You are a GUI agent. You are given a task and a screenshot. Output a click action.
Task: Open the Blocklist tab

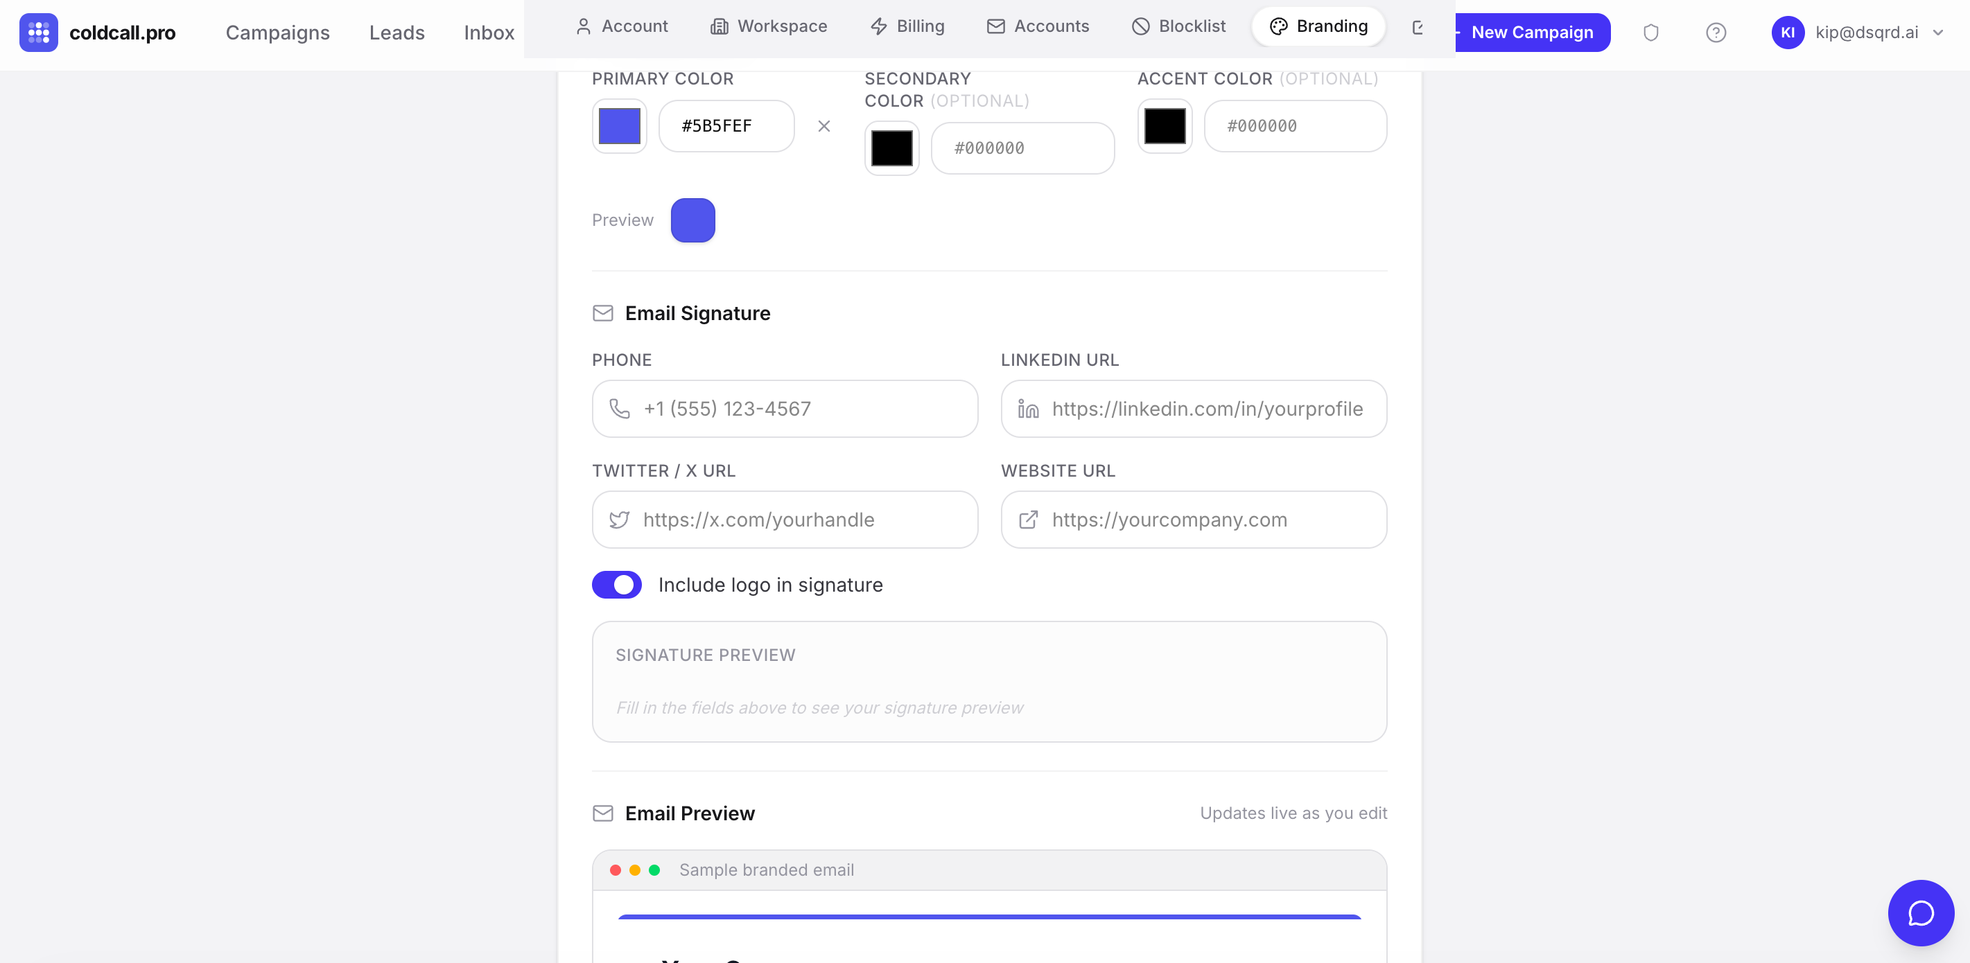(1178, 26)
